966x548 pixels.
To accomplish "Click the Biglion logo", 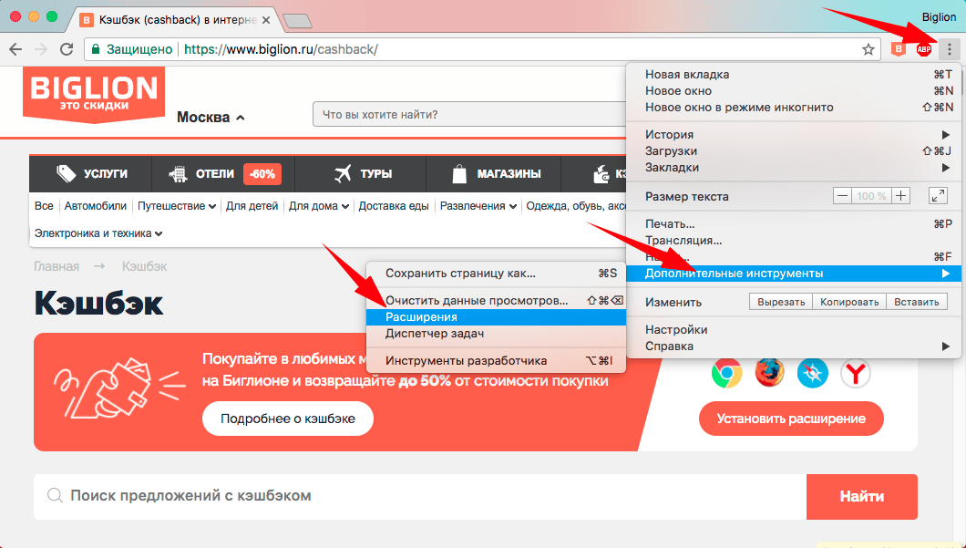I will (x=94, y=94).
